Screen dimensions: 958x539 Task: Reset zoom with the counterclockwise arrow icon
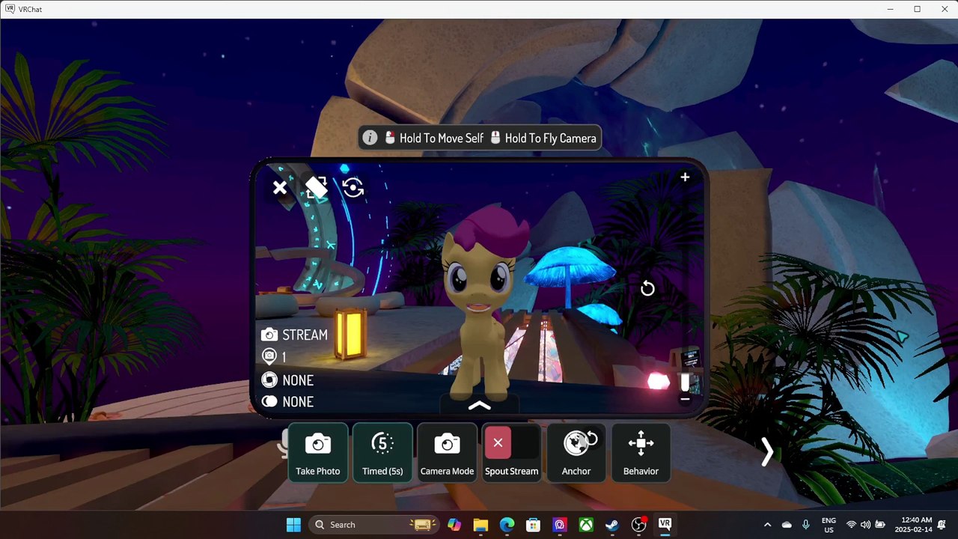pyautogui.click(x=647, y=289)
